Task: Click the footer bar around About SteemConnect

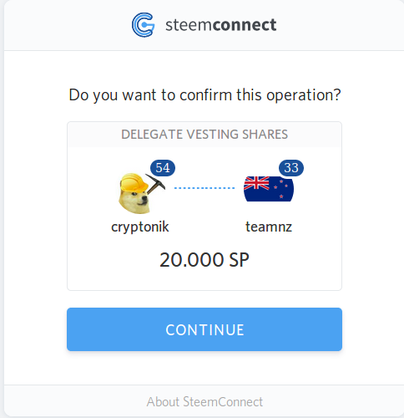Action: click(205, 401)
